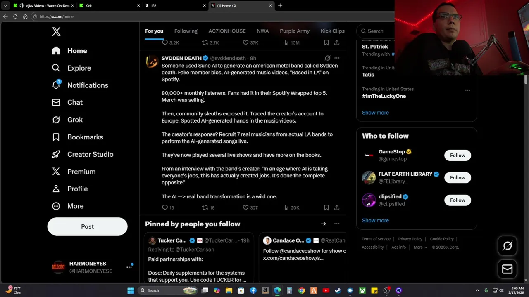Open the Kick Clips tab
Image resolution: width=529 pixels, height=297 pixels.
(x=332, y=31)
